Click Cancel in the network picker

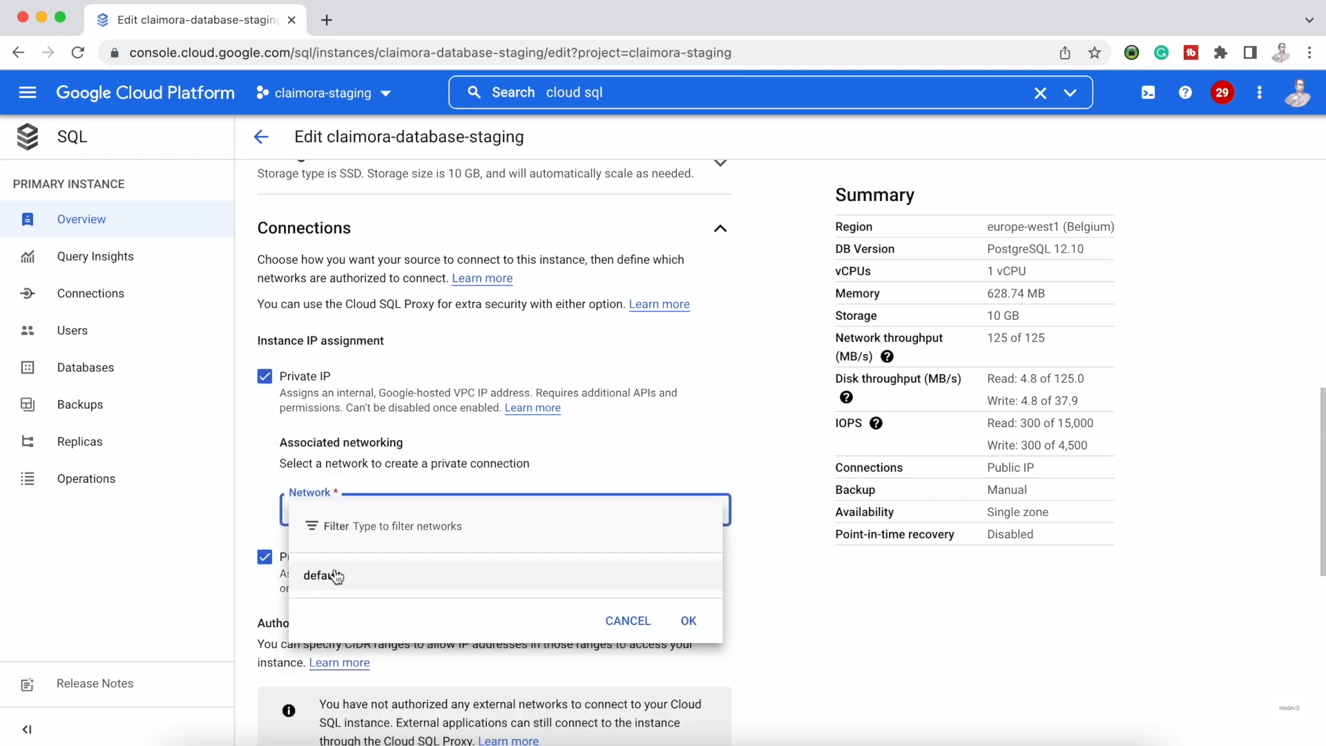[628, 621]
